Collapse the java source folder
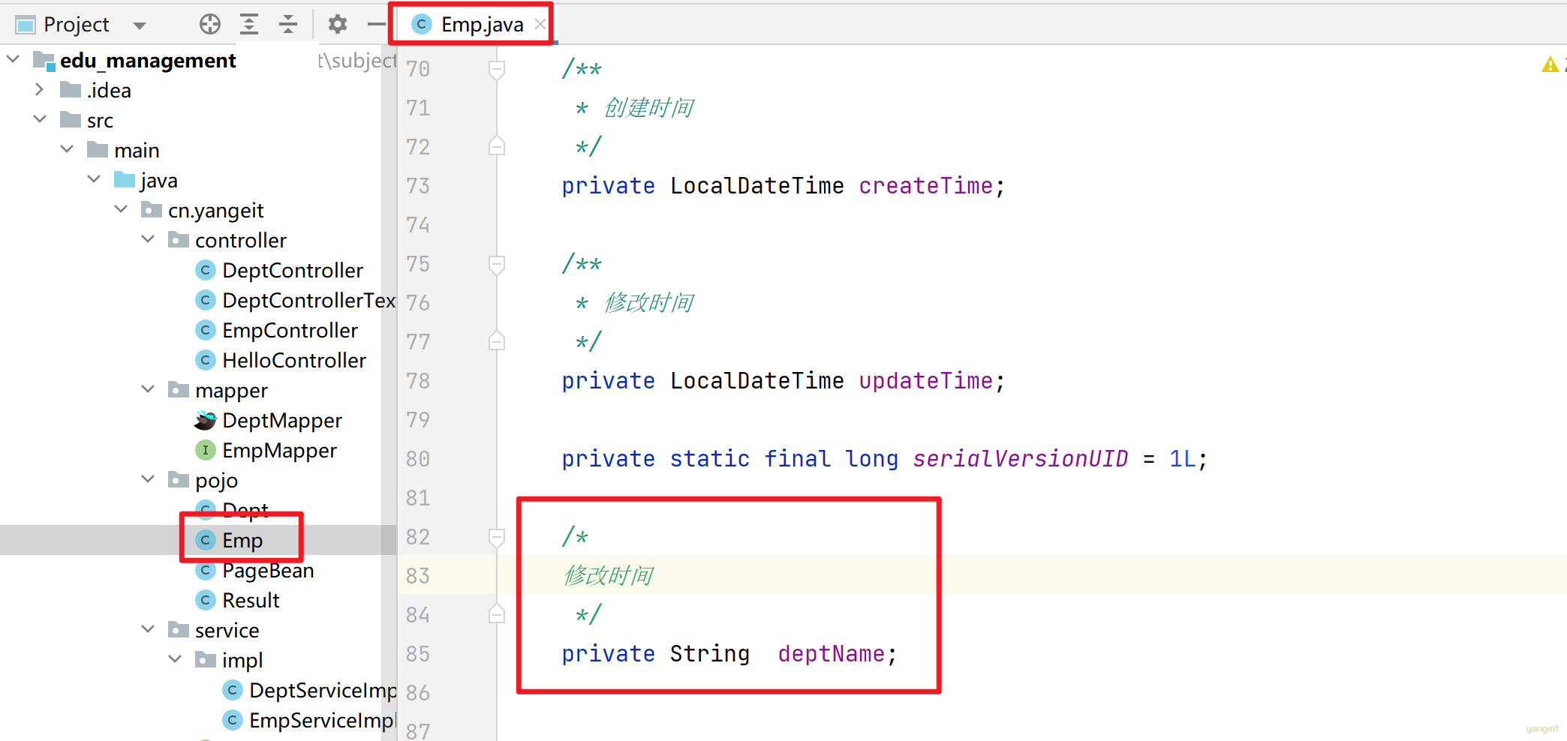This screenshot has width=1567, height=741. coord(94,179)
